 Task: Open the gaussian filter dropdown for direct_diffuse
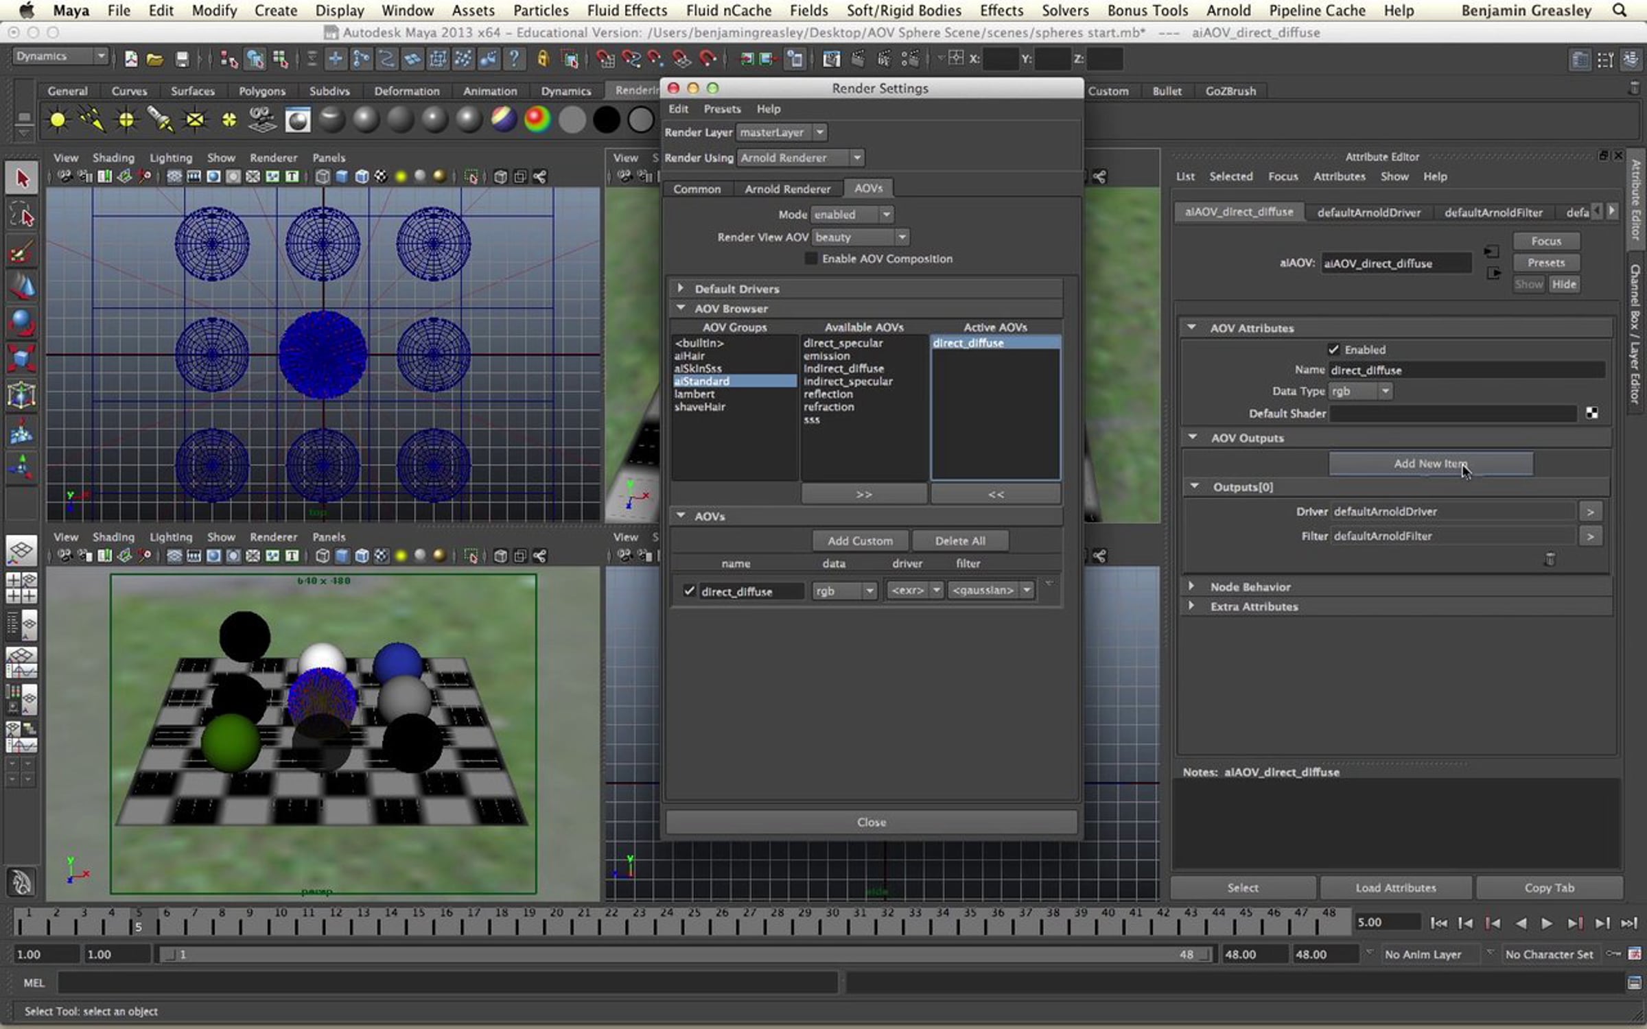(991, 590)
